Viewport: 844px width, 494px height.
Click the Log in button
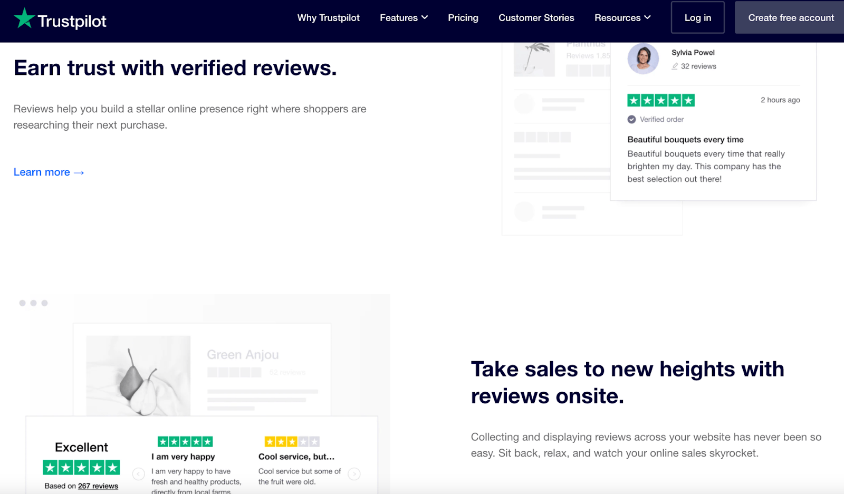pos(697,17)
